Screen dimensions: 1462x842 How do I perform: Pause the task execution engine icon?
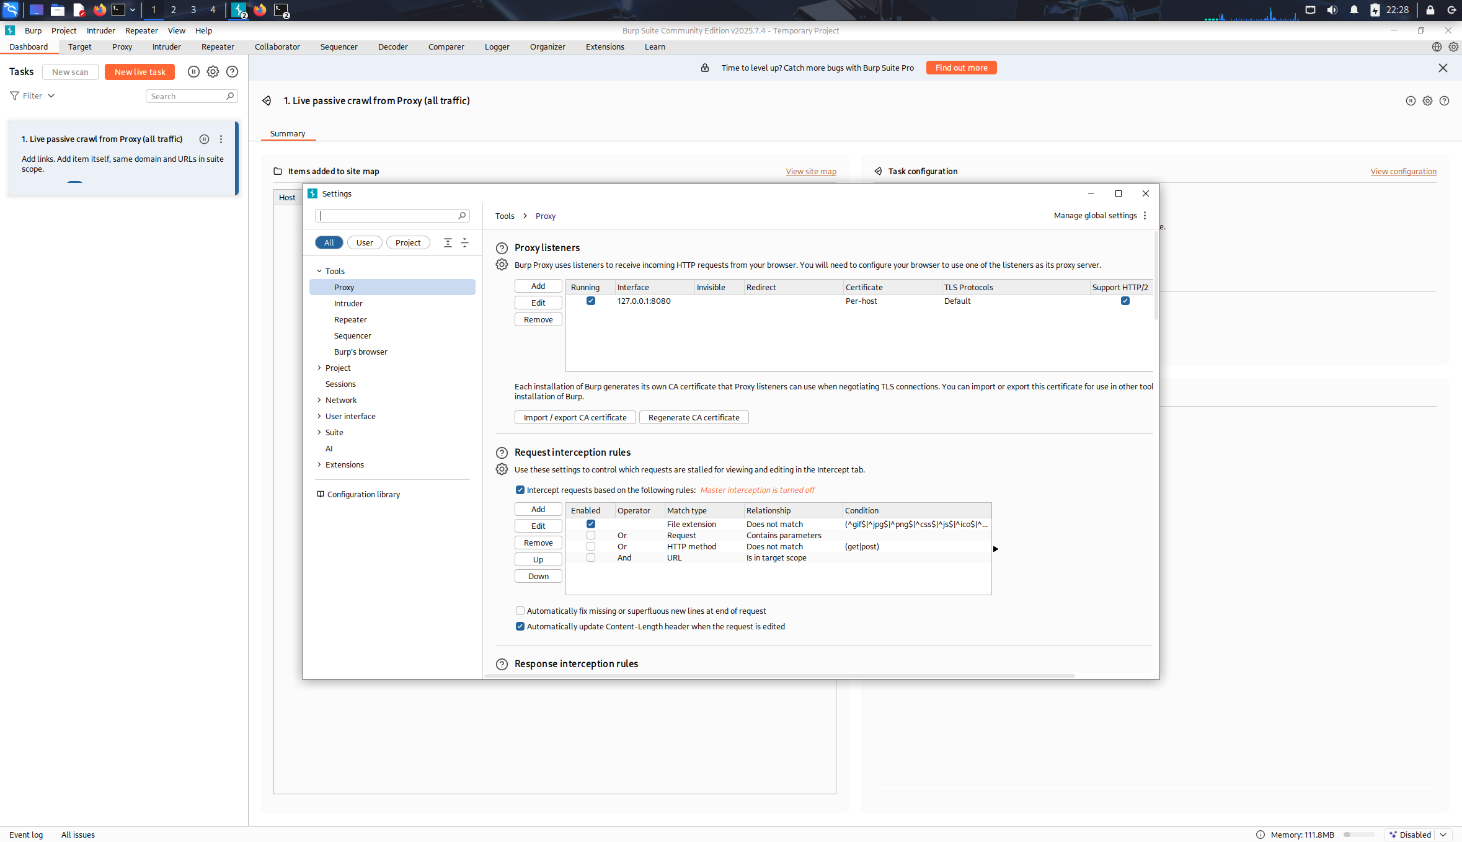click(193, 72)
